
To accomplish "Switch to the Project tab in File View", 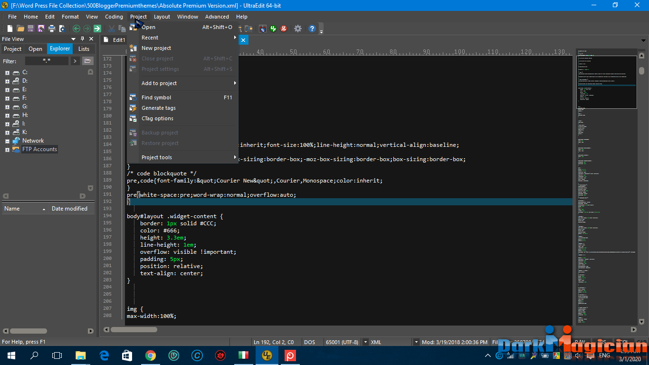I will (13, 49).
